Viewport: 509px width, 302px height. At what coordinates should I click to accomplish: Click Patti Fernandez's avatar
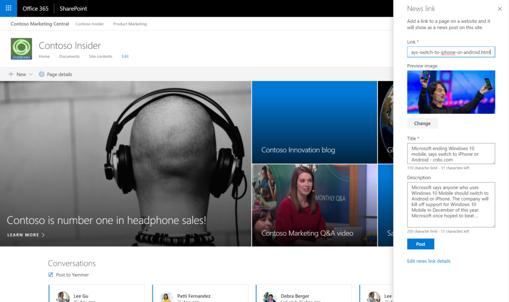(x=166, y=297)
